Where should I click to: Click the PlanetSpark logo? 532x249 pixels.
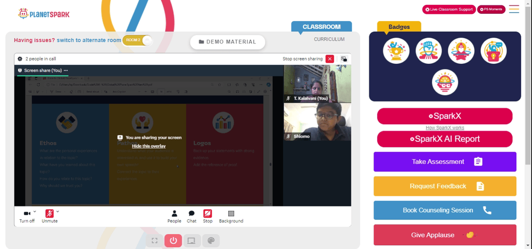pos(44,14)
